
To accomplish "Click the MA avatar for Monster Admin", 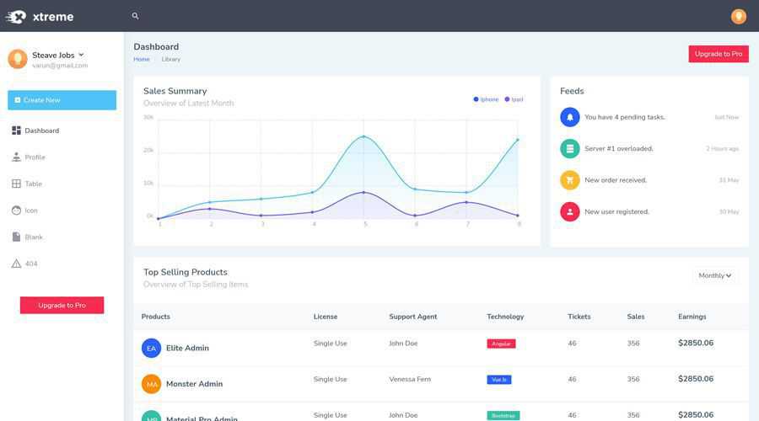I will pos(151,384).
